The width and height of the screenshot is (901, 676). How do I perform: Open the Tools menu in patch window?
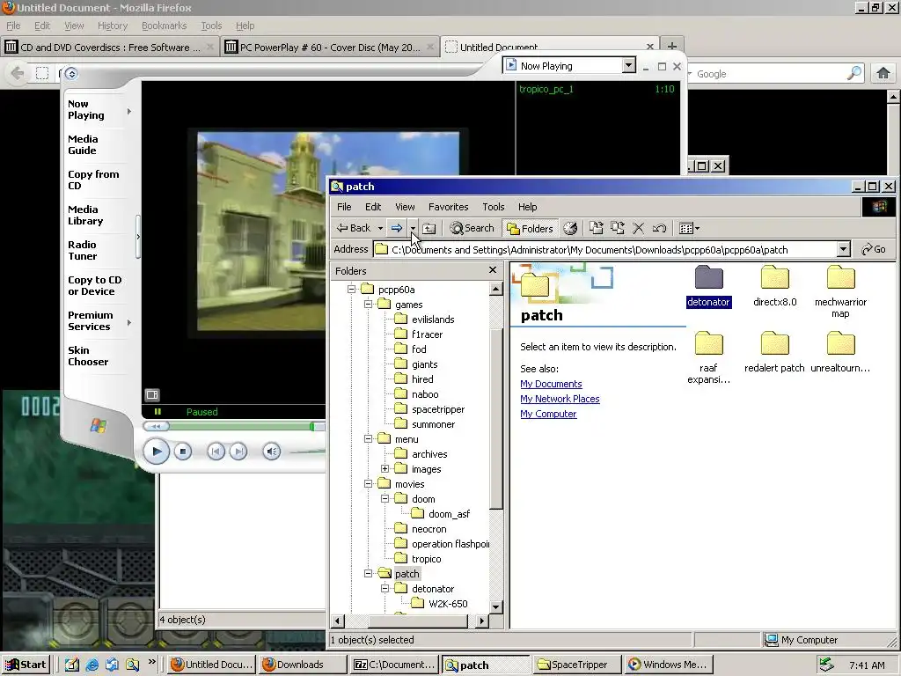[x=493, y=207]
